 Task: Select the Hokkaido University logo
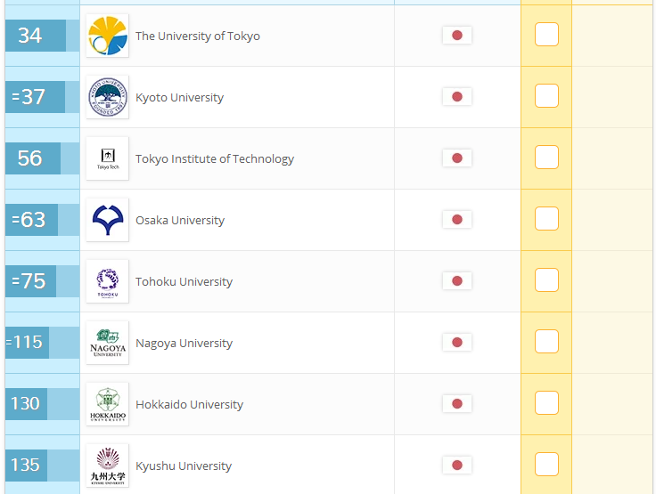(x=108, y=404)
